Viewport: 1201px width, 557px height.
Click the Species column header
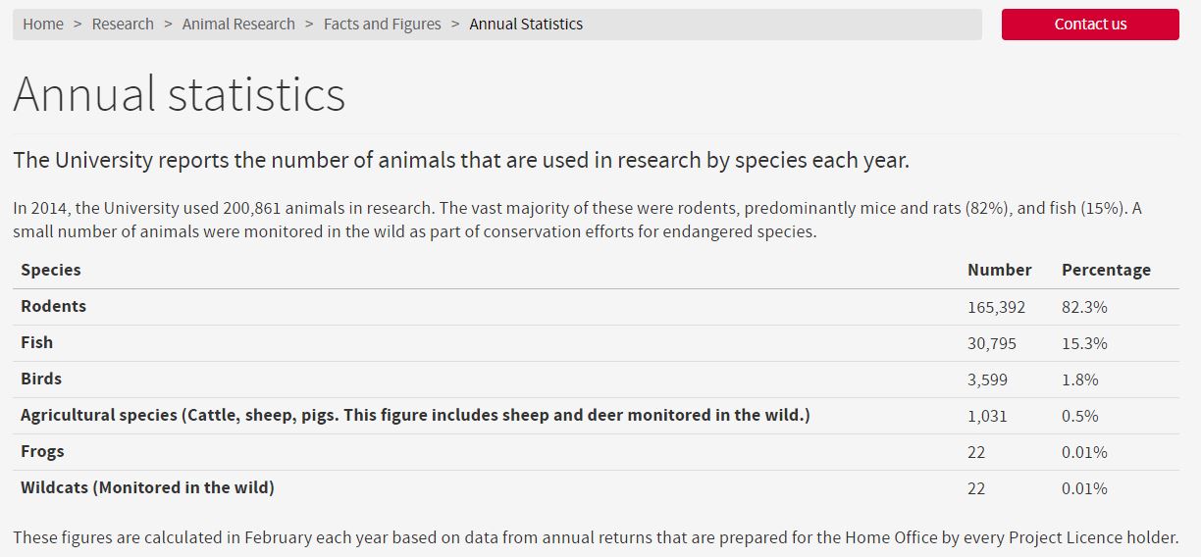click(51, 270)
